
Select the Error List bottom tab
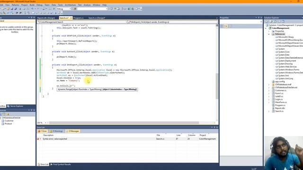click(43, 165)
